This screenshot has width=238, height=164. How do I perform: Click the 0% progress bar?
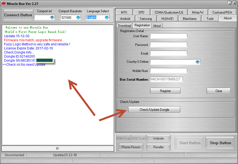click(x=58, y=148)
